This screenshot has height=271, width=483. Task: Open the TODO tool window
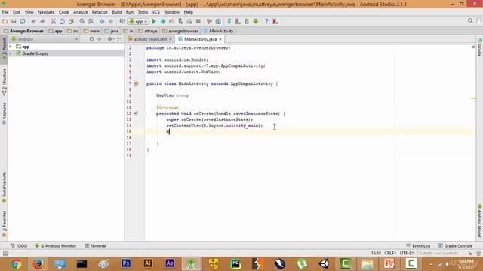[19, 246]
